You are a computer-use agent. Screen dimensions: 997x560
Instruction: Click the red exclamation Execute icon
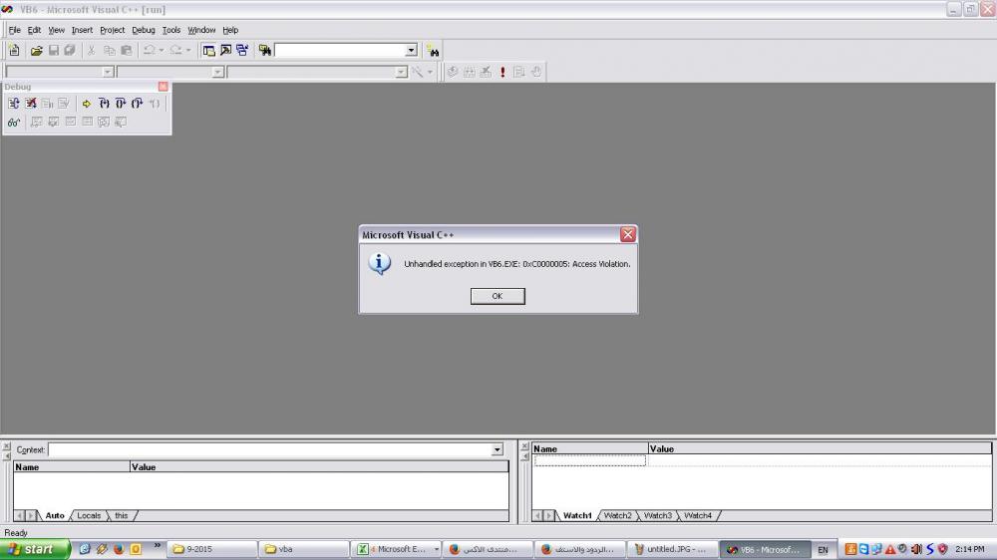[x=502, y=72]
